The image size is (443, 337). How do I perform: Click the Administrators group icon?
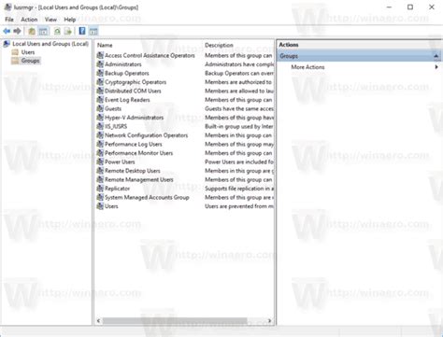pos(100,64)
